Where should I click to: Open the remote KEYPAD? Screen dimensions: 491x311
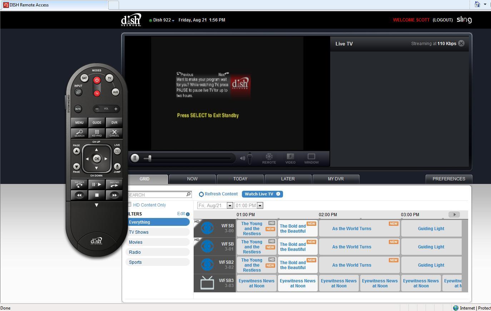click(97, 133)
